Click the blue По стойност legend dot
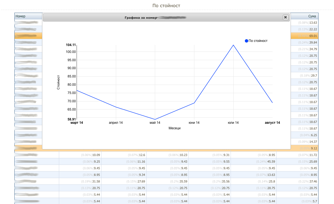The height and width of the screenshot is (204, 334). (246, 41)
